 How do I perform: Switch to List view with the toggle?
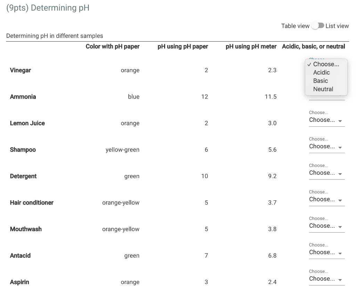pyautogui.click(x=317, y=26)
